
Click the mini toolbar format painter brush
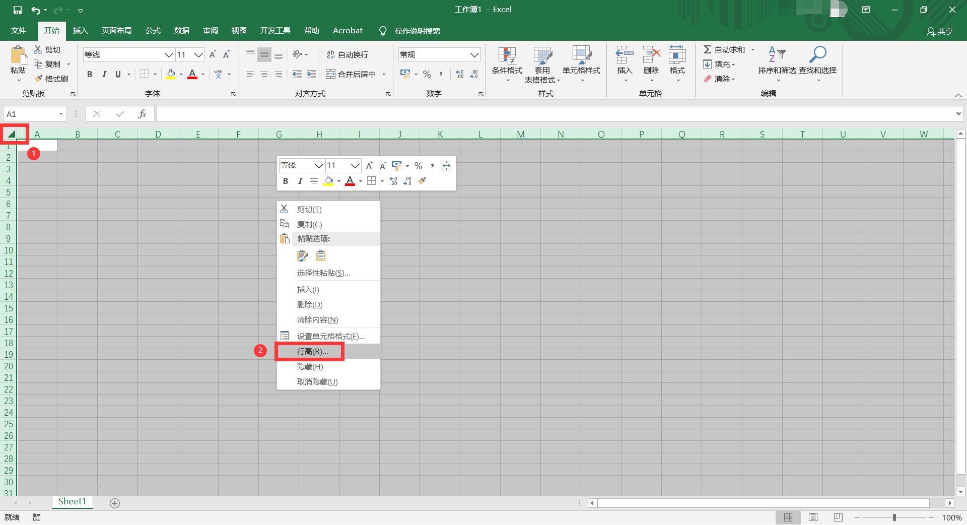422,181
